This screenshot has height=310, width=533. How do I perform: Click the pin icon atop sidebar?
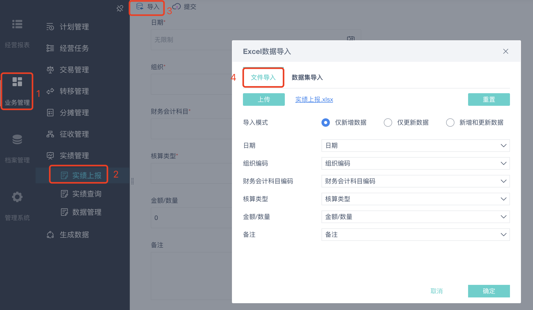click(x=120, y=9)
